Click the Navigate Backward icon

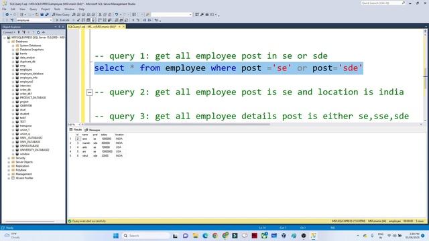click(7, 15)
